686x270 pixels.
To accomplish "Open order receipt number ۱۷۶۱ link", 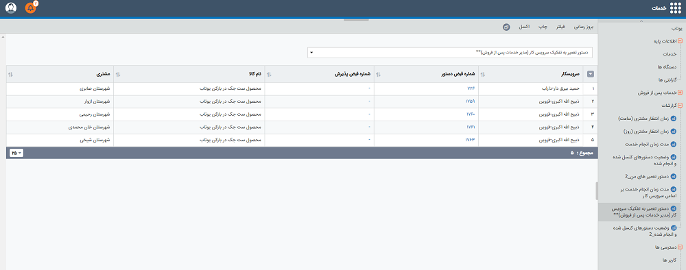I will coord(470,127).
